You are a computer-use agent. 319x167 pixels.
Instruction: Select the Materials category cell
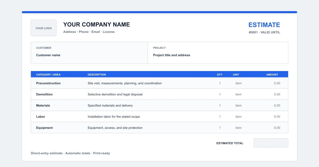(x=43, y=106)
